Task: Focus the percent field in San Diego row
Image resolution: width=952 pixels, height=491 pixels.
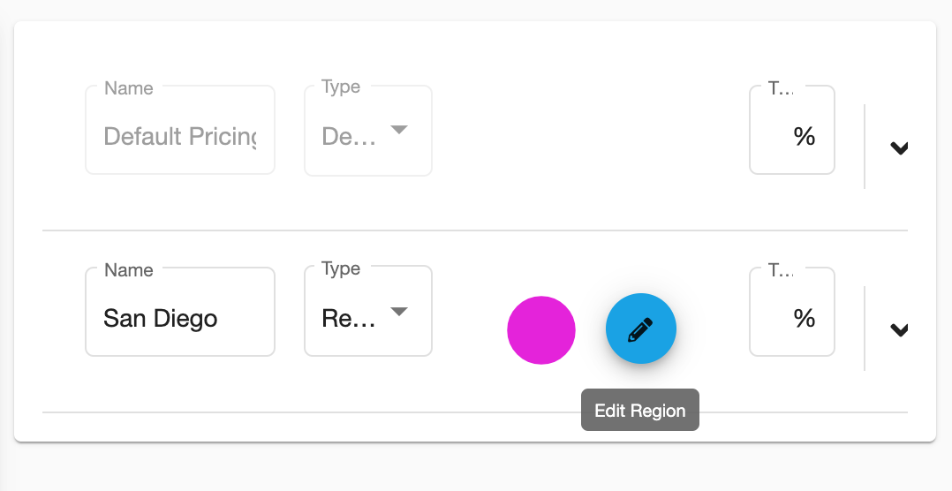Action: (x=791, y=312)
